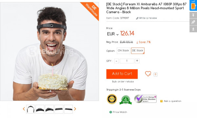Viewport: 197px width, 118px height.
Task: Click the PayPal verified badge
Action: click(112, 99)
